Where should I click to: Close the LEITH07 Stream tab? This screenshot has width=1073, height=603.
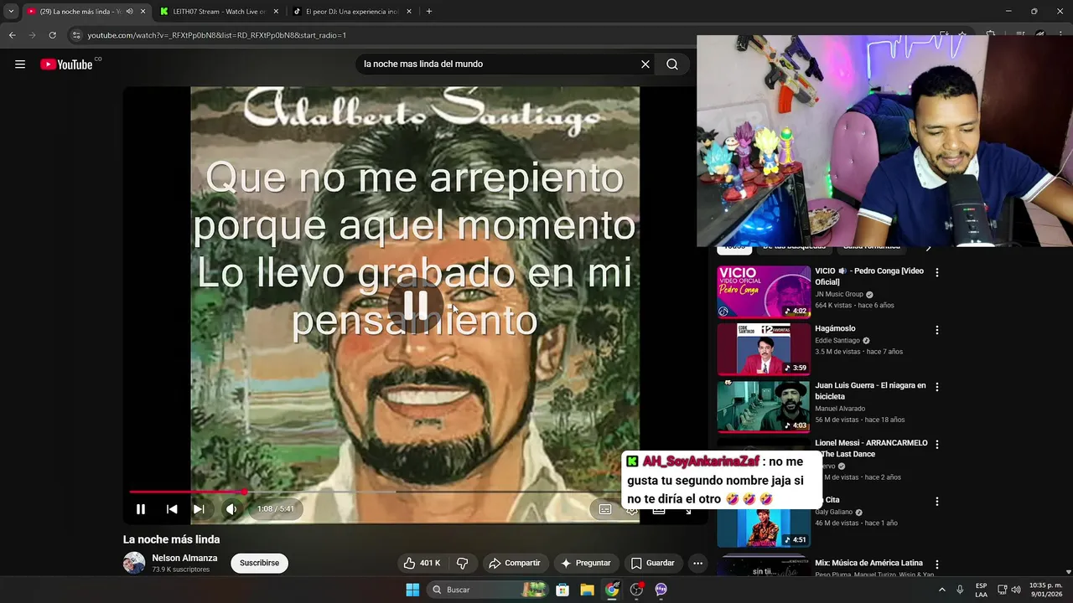click(276, 12)
